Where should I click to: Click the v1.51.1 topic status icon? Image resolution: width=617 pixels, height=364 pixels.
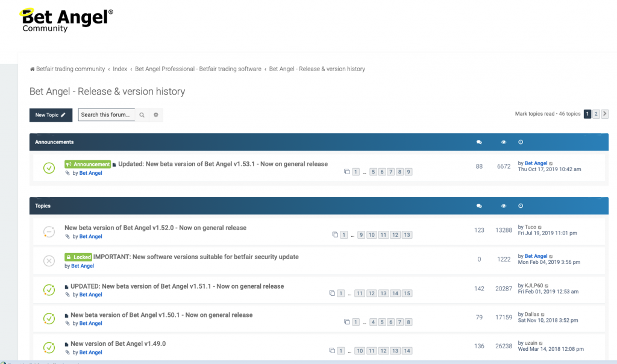pos(49,290)
